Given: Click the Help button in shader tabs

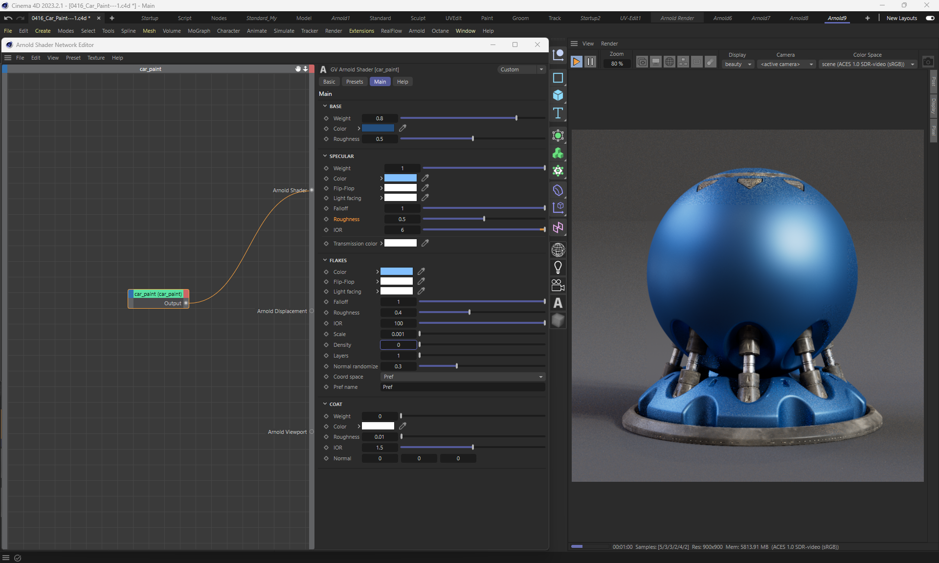Looking at the screenshot, I should 402,82.
